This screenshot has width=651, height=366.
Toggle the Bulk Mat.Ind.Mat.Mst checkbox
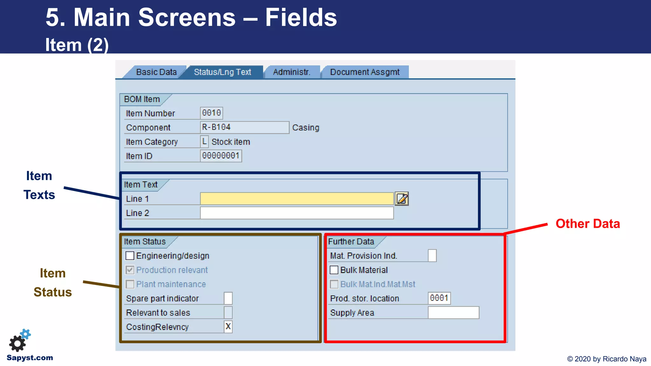(334, 284)
